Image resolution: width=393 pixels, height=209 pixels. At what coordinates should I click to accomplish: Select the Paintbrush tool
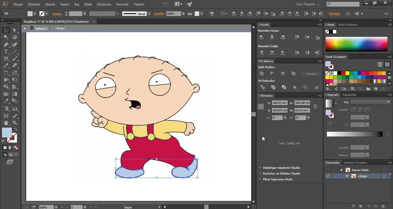pos(15,58)
